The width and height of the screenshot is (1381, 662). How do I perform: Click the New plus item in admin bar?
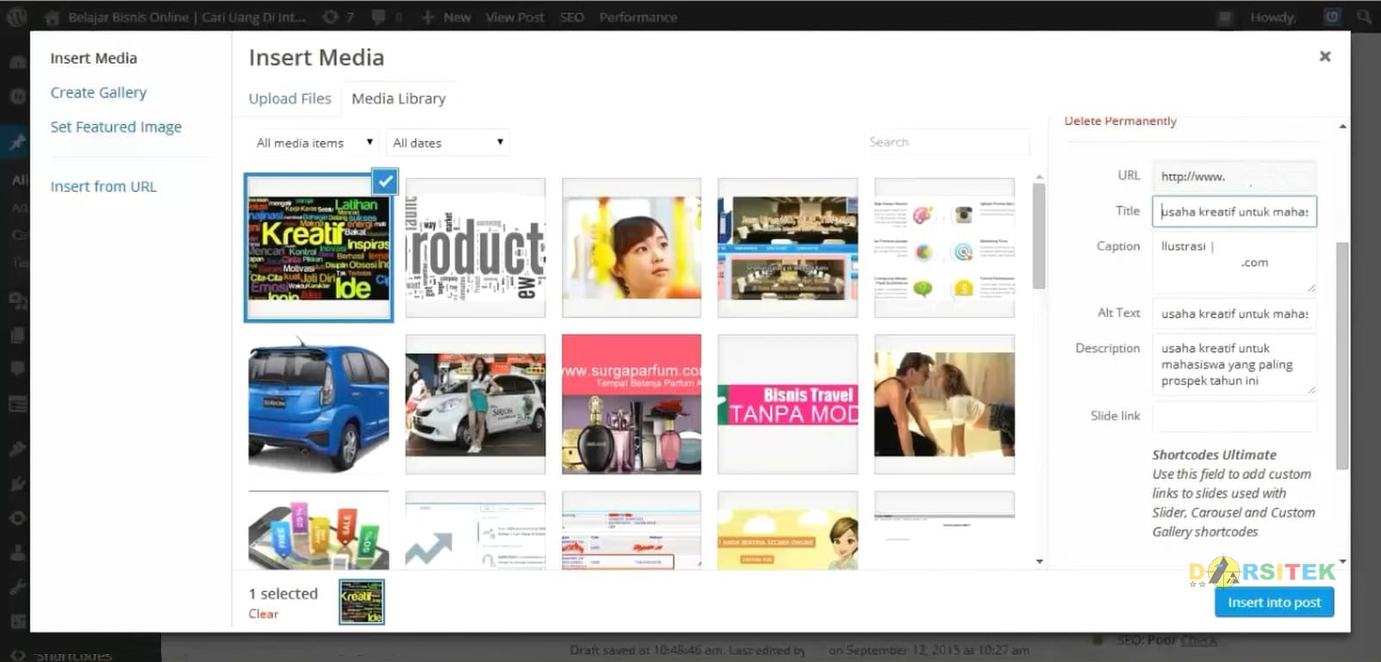(446, 17)
